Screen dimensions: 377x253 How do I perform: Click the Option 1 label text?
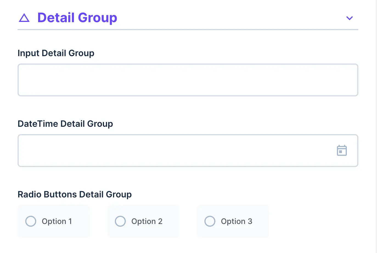click(57, 221)
